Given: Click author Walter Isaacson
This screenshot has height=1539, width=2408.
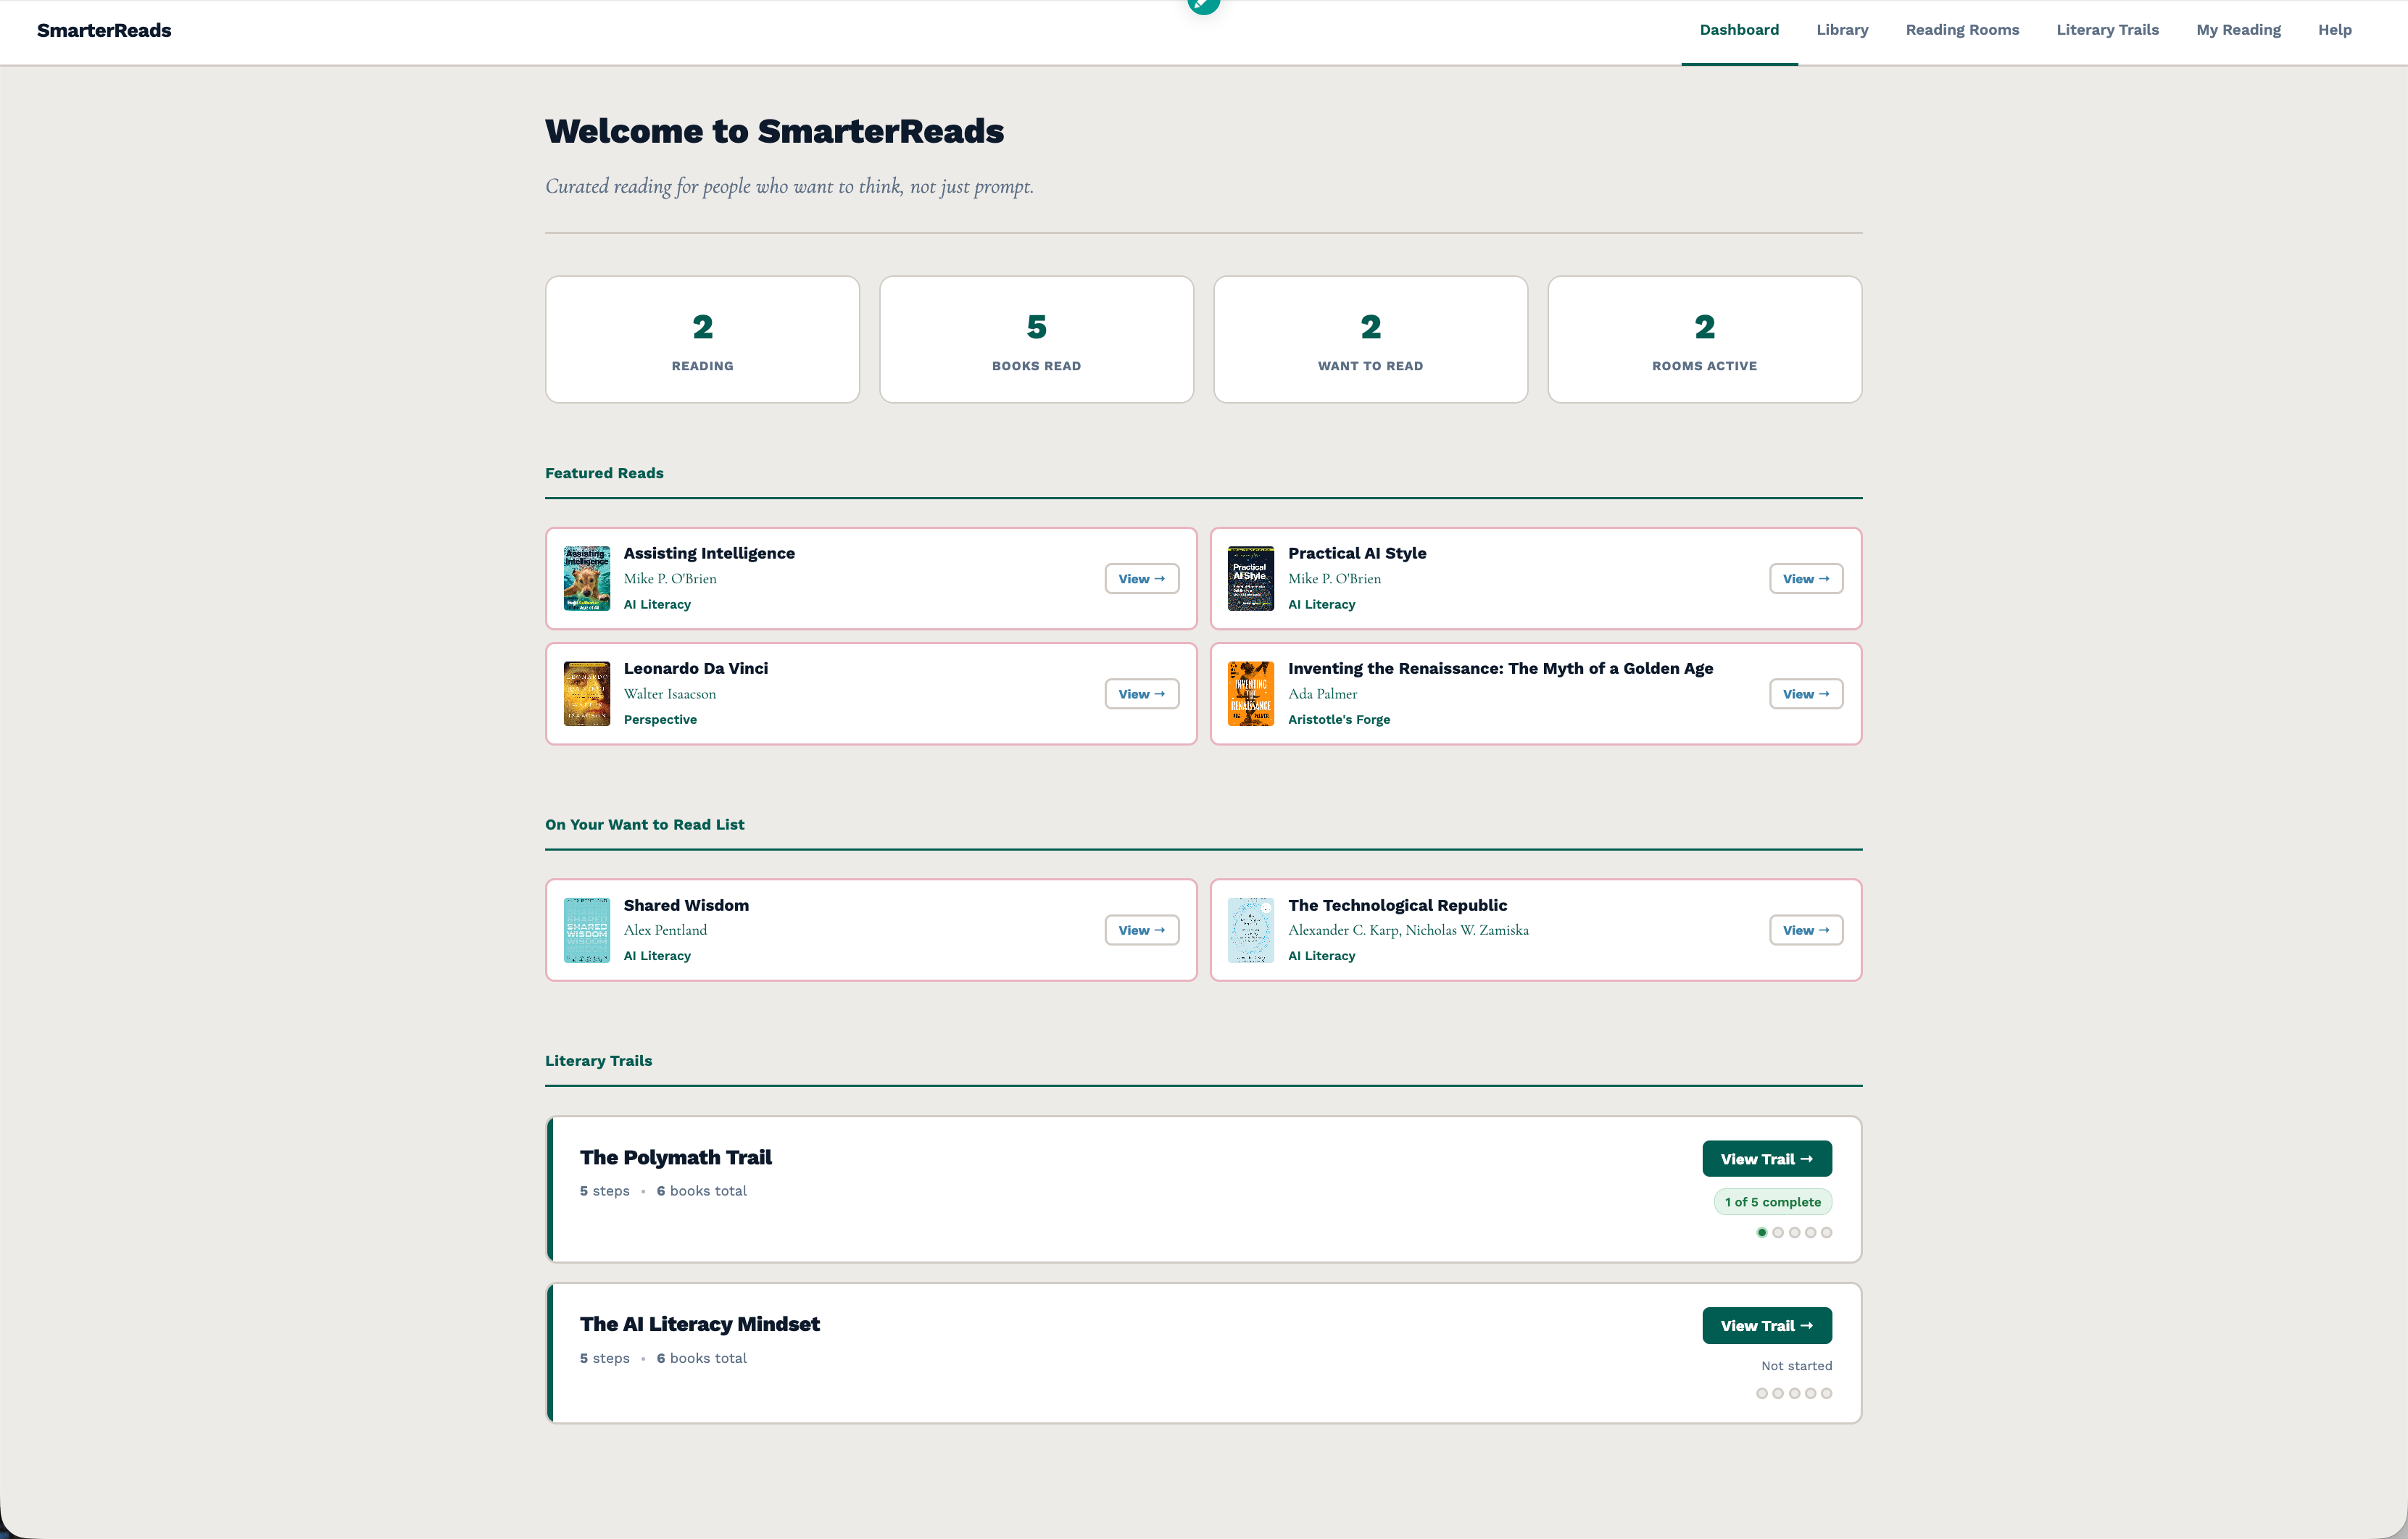Looking at the screenshot, I should 670,693.
